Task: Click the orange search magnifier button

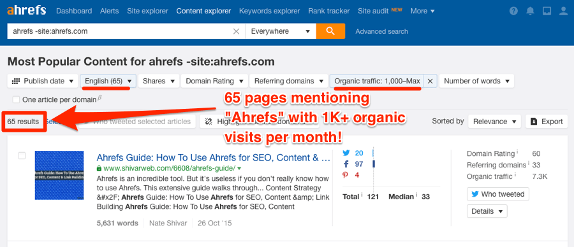Action: (330, 31)
